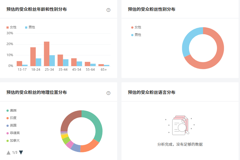This screenshot has width=240, height=160.
Task: Click help icon beside geographic distribution title
Action: [109, 93]
